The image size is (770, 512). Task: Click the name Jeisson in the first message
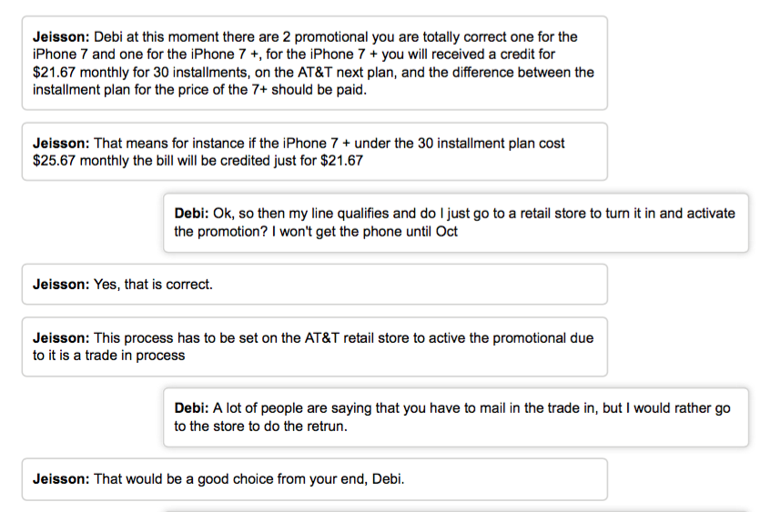coord(61,37)
